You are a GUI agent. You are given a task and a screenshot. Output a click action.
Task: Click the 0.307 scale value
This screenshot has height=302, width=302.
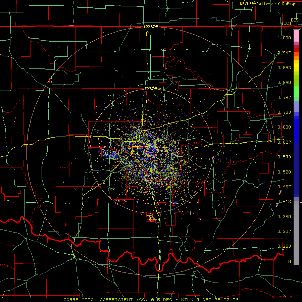tap(284, 232)
